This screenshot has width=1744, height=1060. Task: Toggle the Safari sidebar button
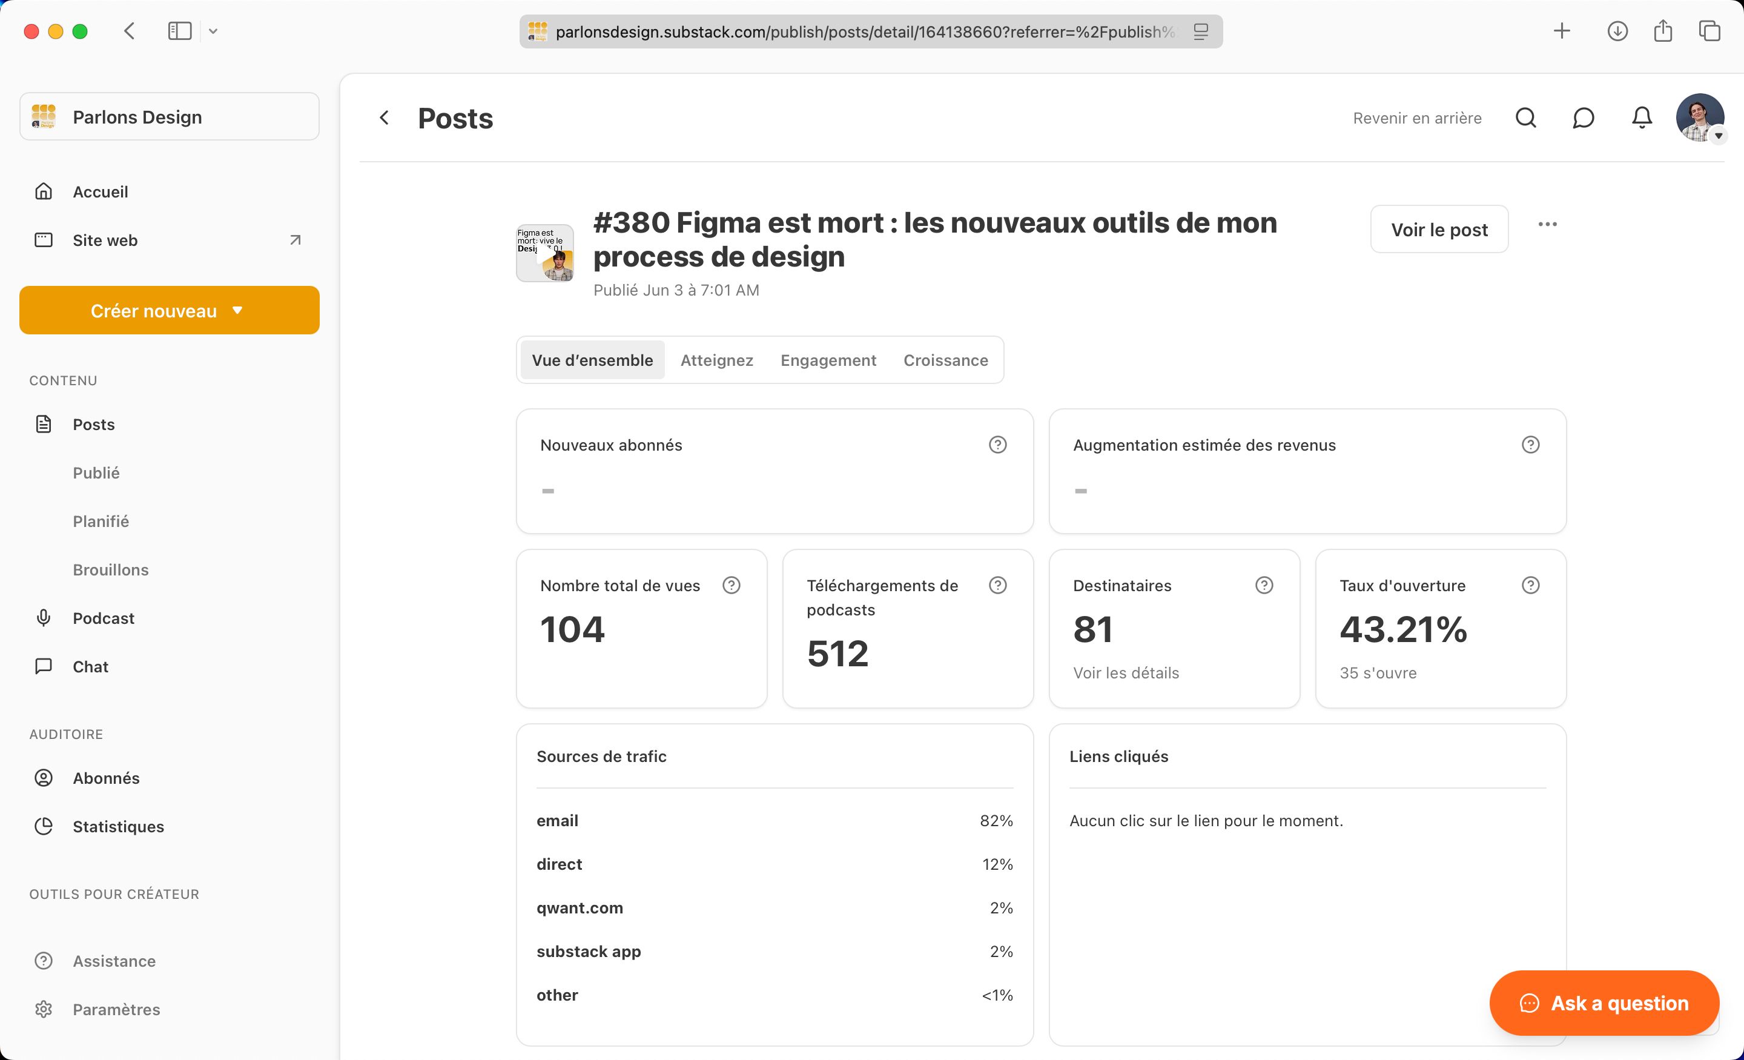180,31
